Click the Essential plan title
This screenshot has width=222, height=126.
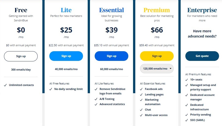pos(111,10)
